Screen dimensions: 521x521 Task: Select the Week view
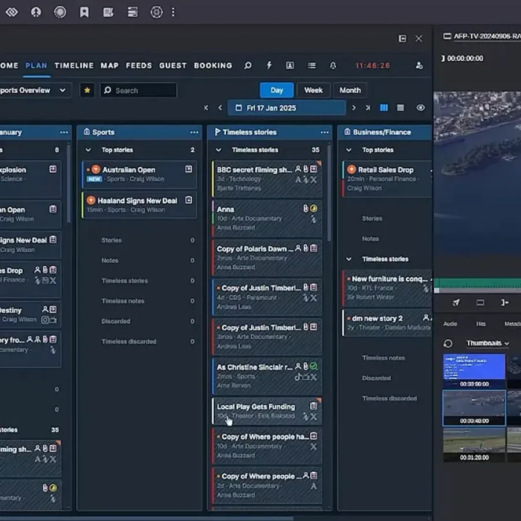[313, 90]
